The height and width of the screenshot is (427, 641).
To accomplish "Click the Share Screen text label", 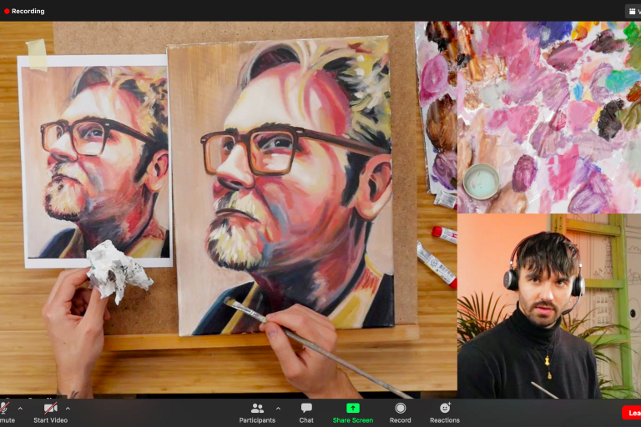I will click(352, 420).
